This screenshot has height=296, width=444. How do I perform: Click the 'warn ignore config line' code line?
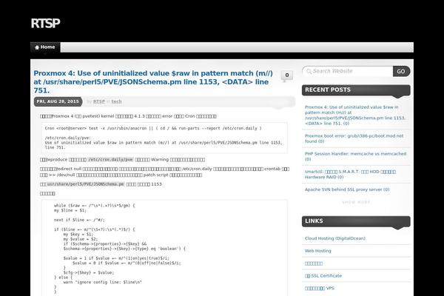102,282
